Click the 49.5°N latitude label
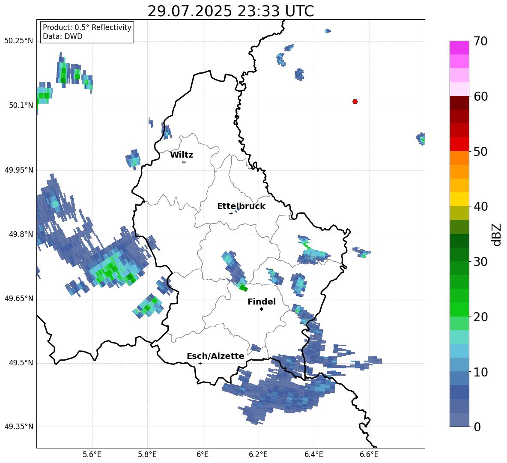The image size is (507, 463). (21, 363)
